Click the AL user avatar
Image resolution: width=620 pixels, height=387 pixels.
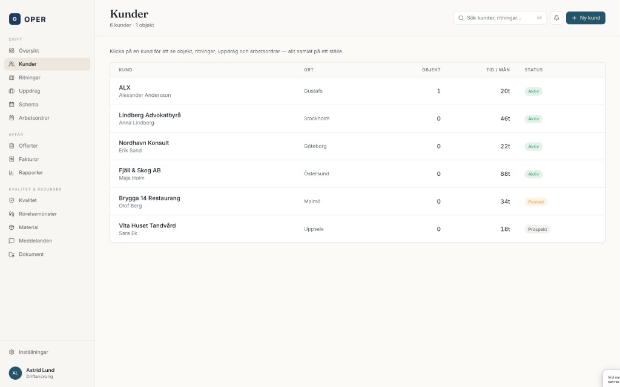tap(15, 372)
